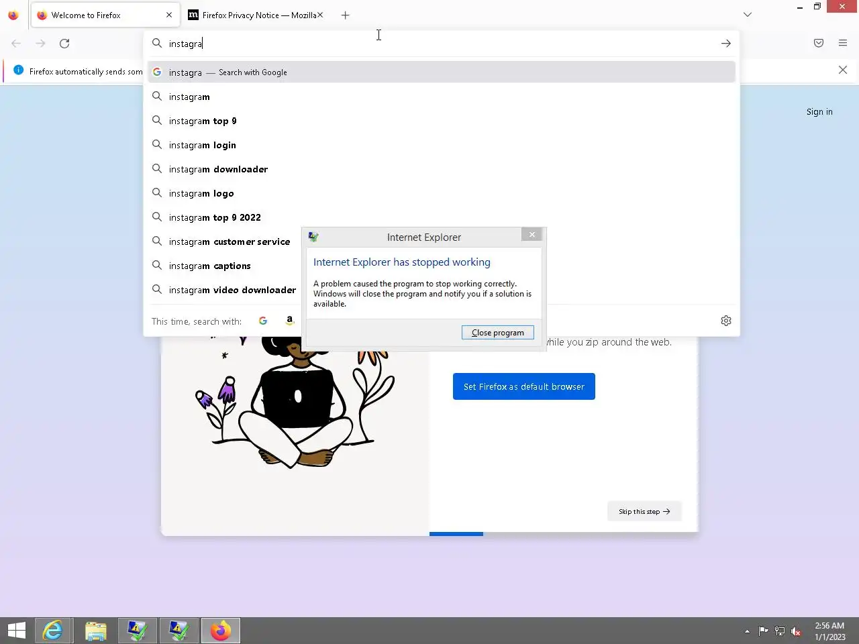Open the Save to Pocket icon
859x644 pixels.
pyautogui.click(x=819, y=44)
